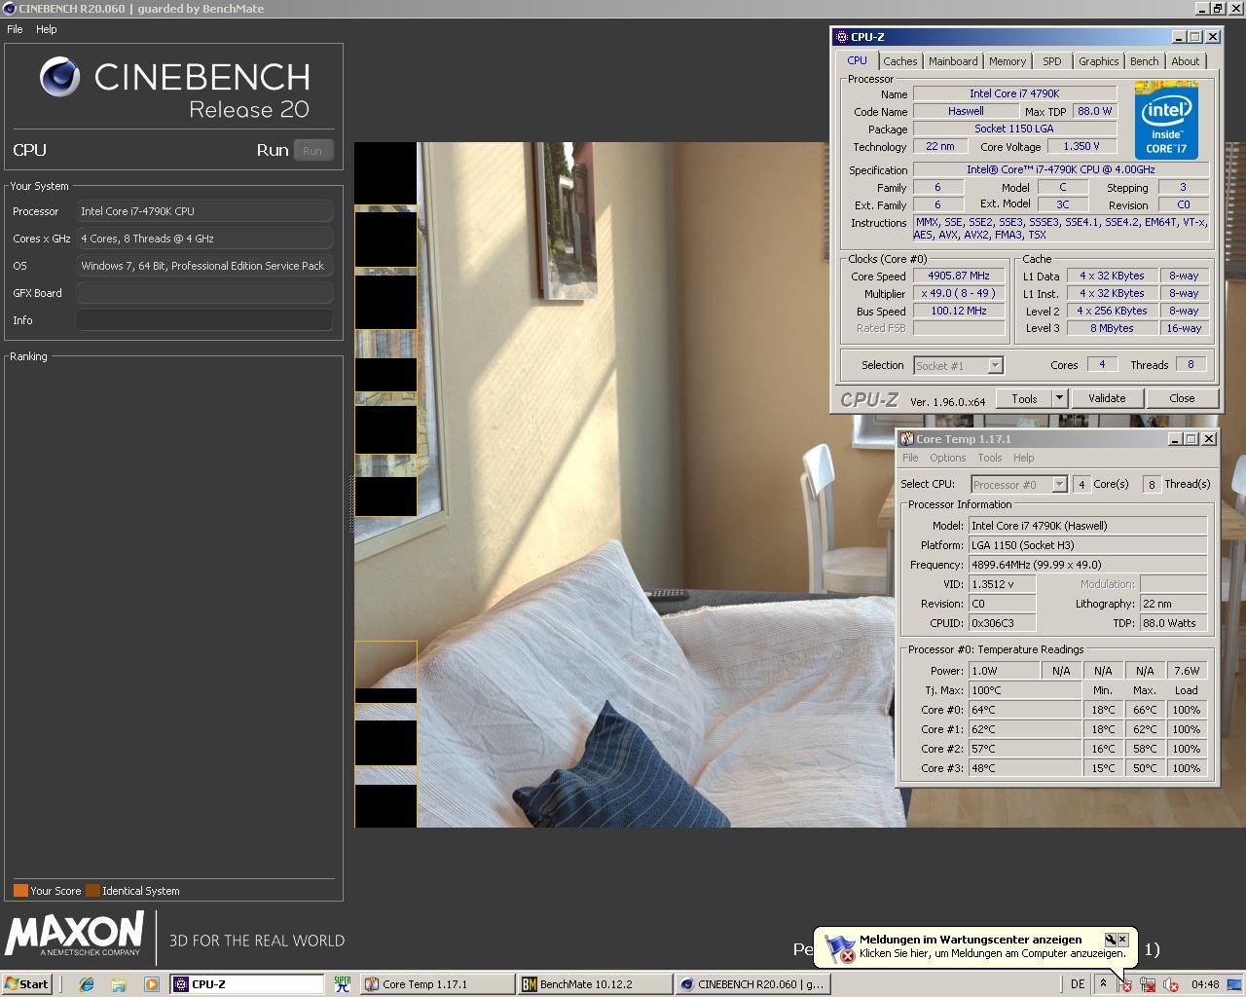Switch to About tab in CPU-Z
1246x997 pixels.
click(x=1186, y=61)
